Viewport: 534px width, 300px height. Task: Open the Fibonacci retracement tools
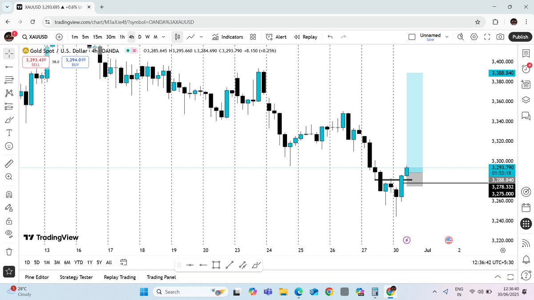(x=9, y=80)
